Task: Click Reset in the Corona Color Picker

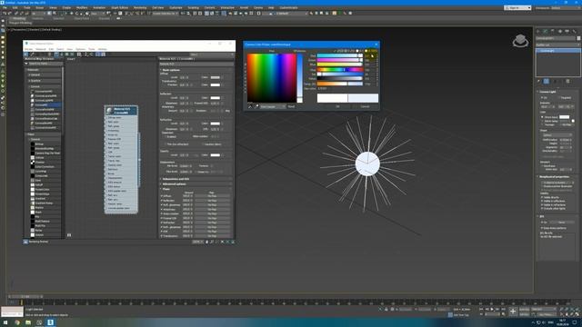Action: pos(291,106)
